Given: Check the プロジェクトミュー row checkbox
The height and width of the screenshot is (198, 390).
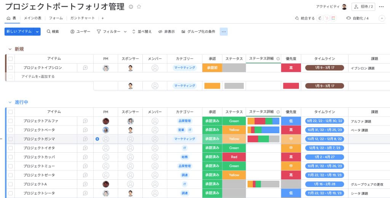Looking at the screenshot, I should [x=10, y=166].
